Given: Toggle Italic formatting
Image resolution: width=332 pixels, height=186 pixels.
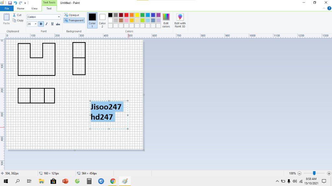Looking at the screenshot, I should 47,24.
